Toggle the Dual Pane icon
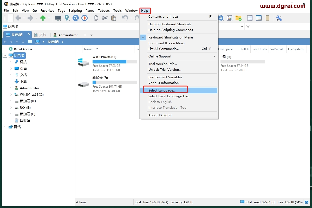 250,18
